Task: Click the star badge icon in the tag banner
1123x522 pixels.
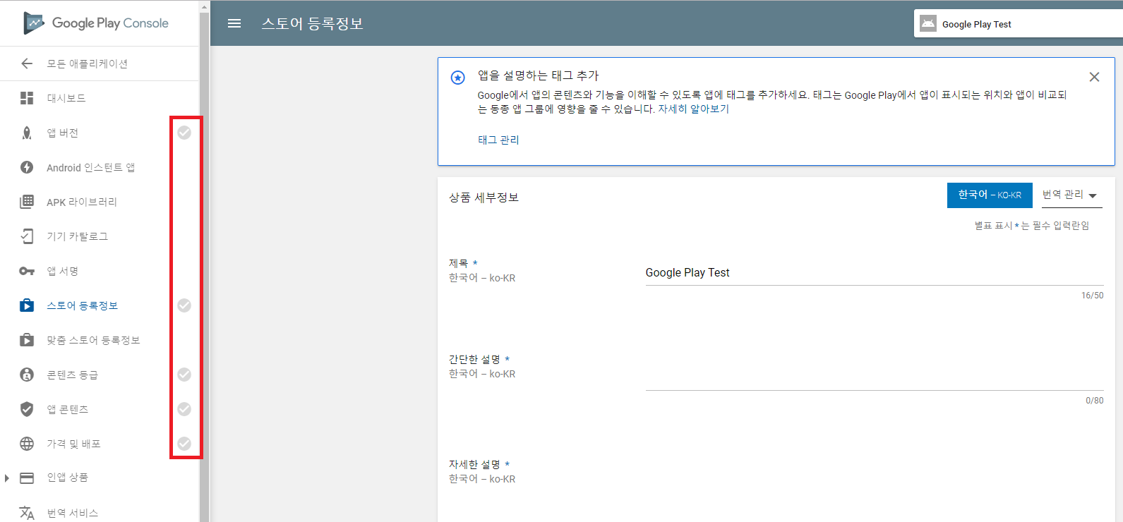Action: 458,78
